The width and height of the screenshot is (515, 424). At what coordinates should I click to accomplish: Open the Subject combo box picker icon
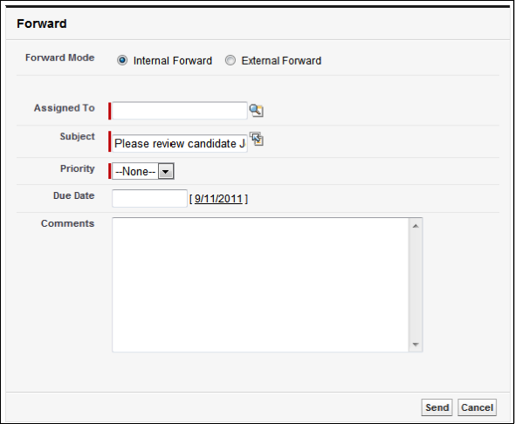[x=257, y=139]
